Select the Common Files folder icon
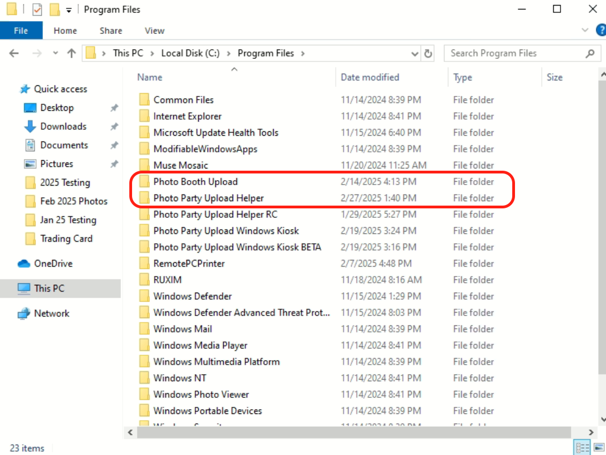Viewport: 606px width, 455px height. [x=144, y=100]
